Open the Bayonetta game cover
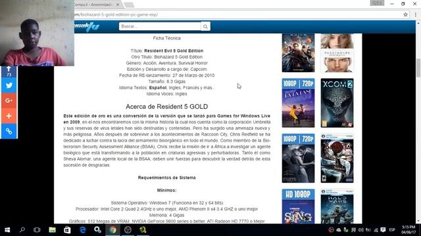Viewport: 421px width, 236px height. tap(337, 159)
